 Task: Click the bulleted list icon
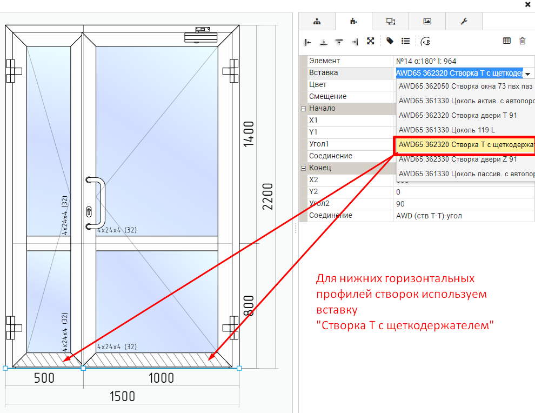tap(405, 41)
